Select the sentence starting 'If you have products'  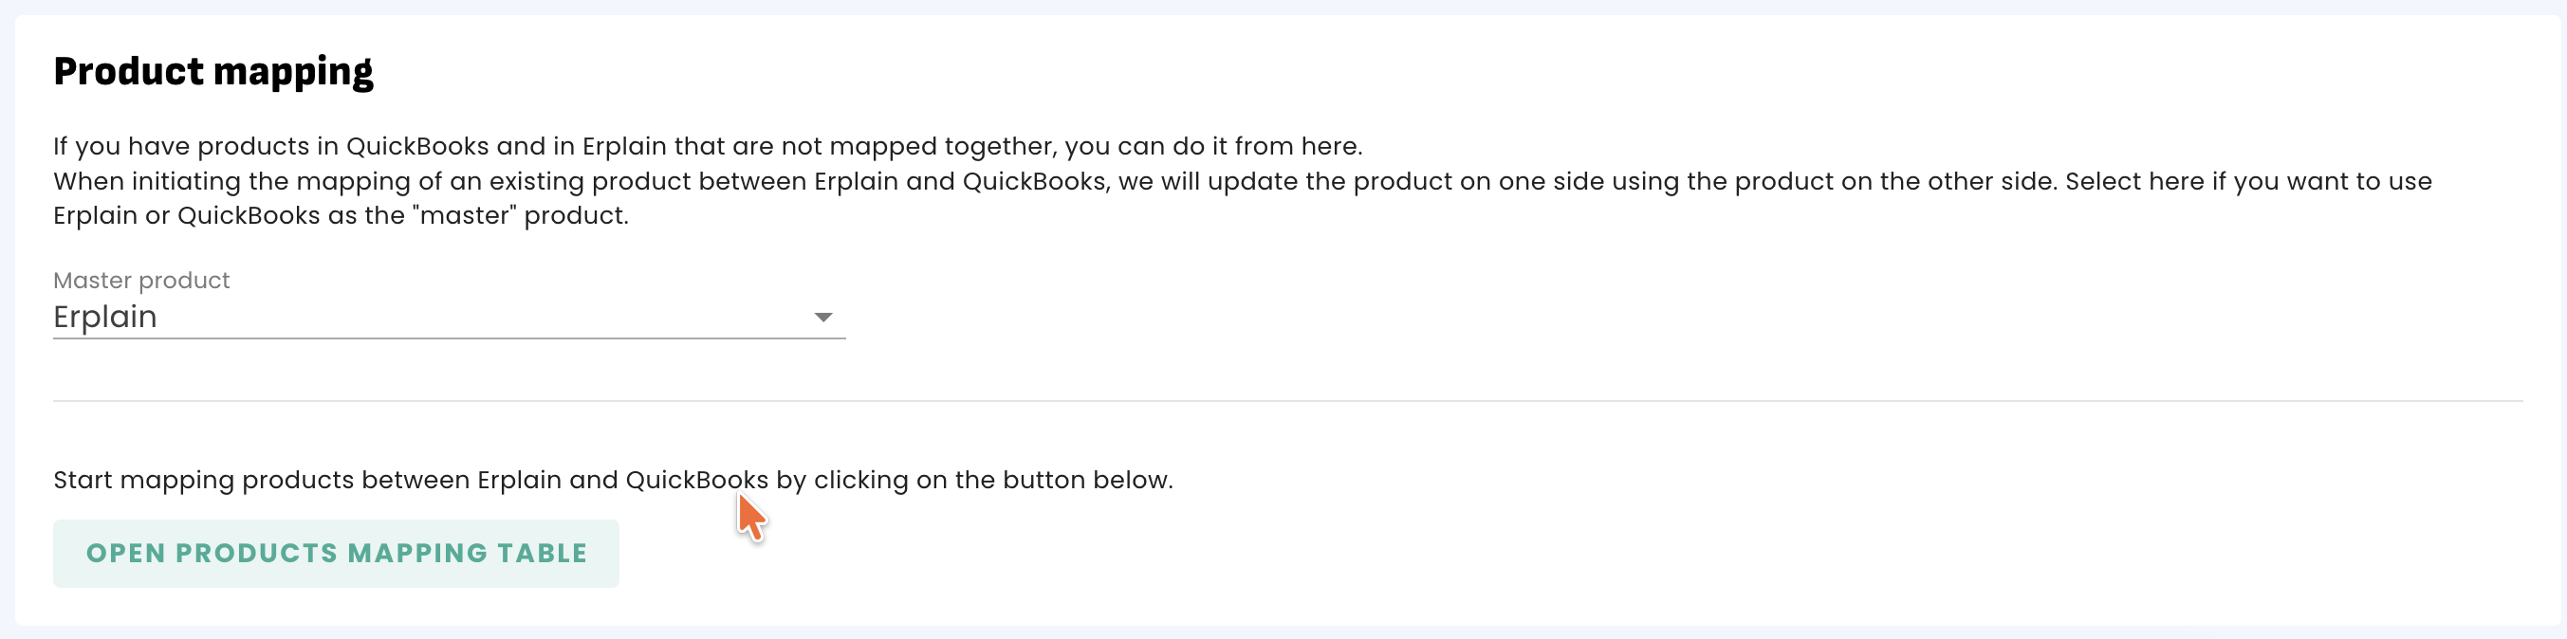point(708,146)
